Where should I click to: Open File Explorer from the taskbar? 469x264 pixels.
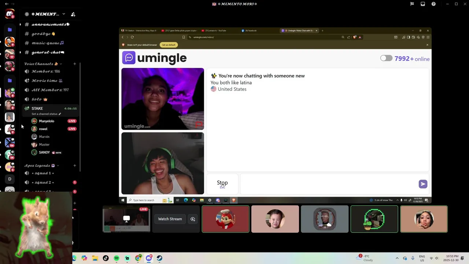coord(95,258)
